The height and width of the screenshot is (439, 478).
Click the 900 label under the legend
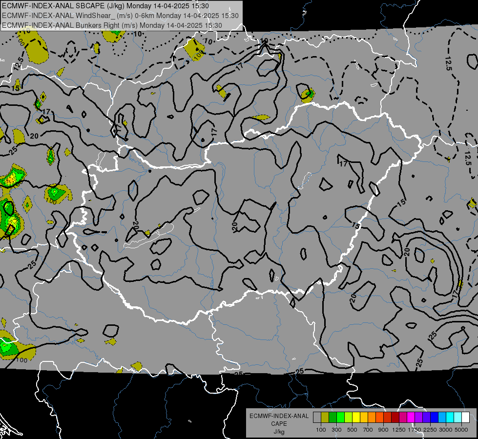(x=383, y=430)
